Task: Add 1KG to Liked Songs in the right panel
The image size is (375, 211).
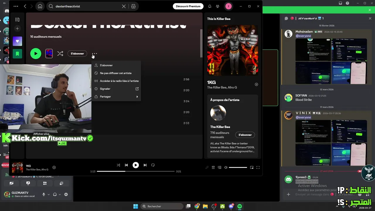Action: [x=256, y=84]
